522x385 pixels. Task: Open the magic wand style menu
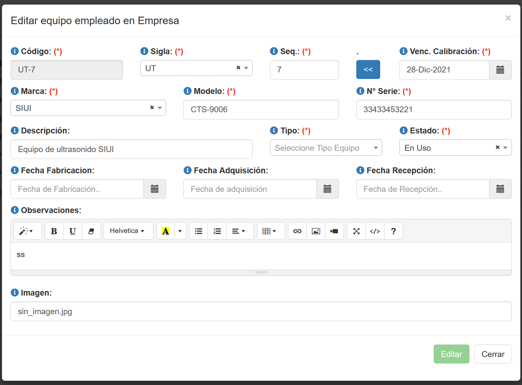(x=27, y=231)
